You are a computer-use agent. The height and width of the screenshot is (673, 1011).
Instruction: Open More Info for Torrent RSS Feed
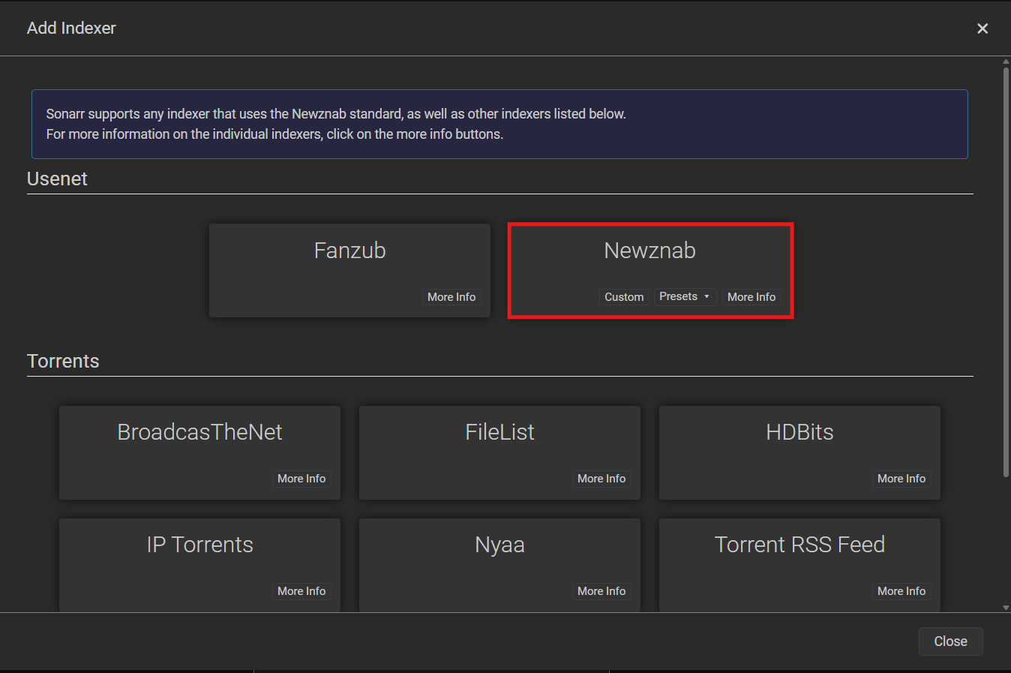(901, 591)
